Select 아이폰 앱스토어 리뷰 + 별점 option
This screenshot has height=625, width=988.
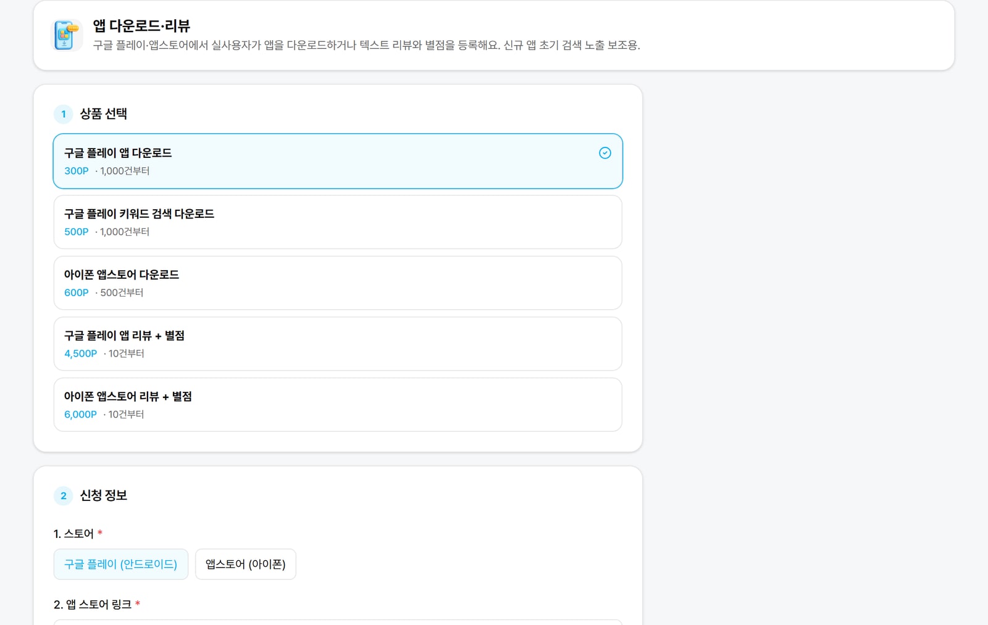pyautogui.click(x=338, y=405)
